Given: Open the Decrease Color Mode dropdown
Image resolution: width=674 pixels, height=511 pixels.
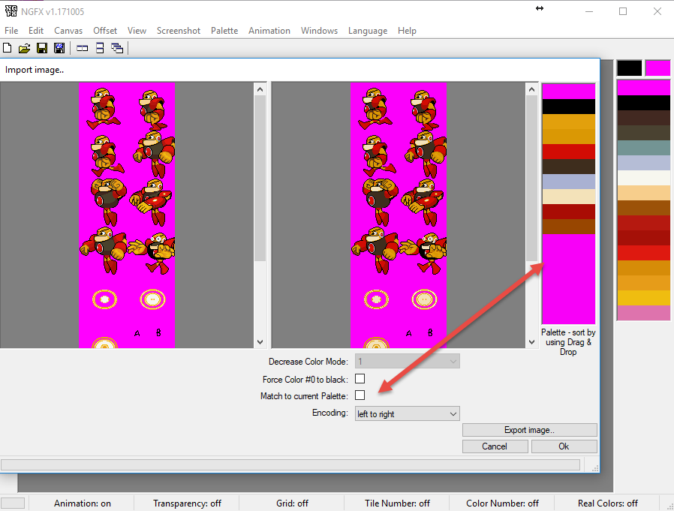Looking at the screenshot, I should [407, 362].
